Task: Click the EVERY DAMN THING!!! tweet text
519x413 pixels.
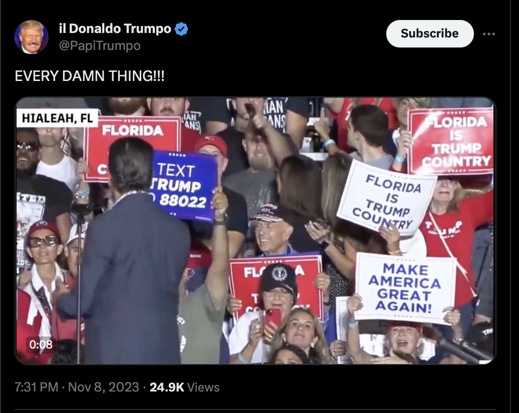Action: click(89, 76)
